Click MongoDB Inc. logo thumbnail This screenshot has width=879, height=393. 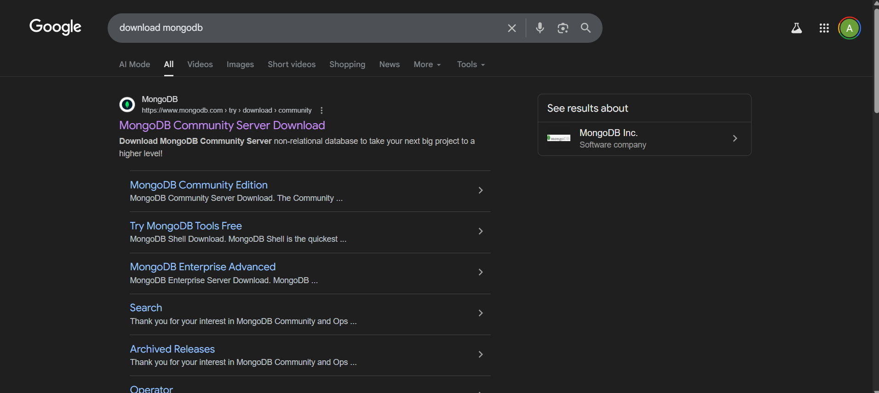[x=559, y=138]
